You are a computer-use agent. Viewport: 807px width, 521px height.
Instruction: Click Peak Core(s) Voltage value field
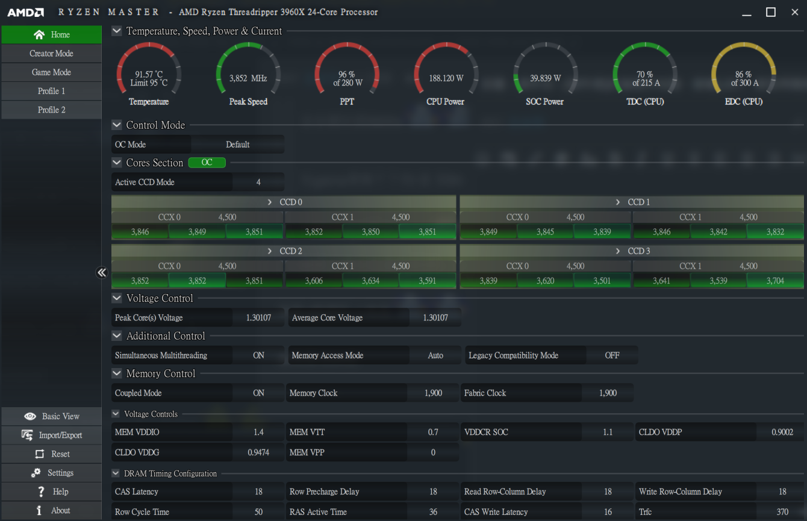[258, 317]
